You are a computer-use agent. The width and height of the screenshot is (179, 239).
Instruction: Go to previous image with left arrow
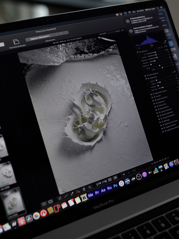click(x=124, y=174)
